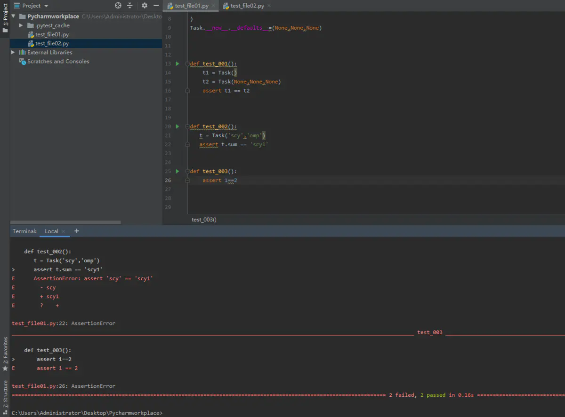Image resolution: width=565 pixels, height=417 pixels.
Task: Select test_file02.py in project tree
Action: pos(52,43)
